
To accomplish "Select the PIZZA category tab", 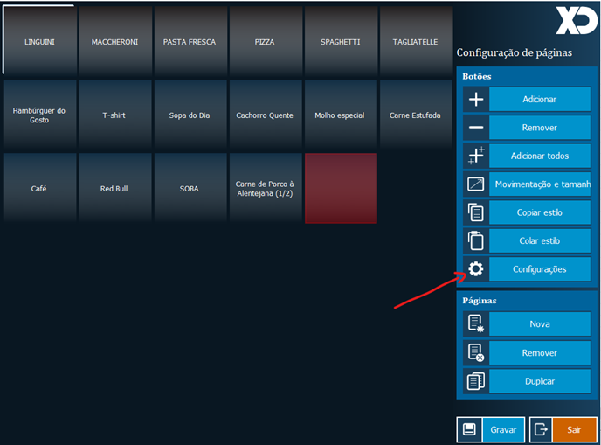I will (266, 42).
